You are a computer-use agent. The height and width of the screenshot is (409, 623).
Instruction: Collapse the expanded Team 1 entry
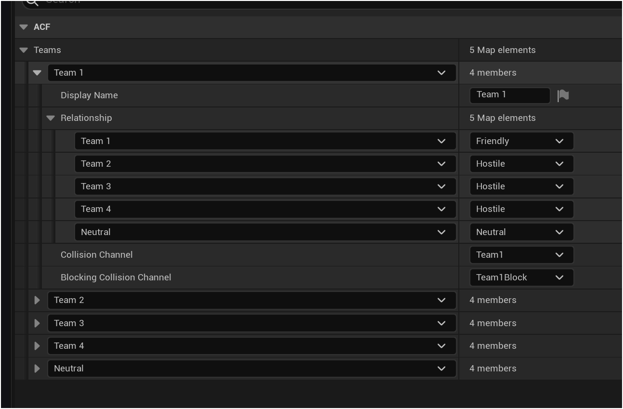[37, 73]
